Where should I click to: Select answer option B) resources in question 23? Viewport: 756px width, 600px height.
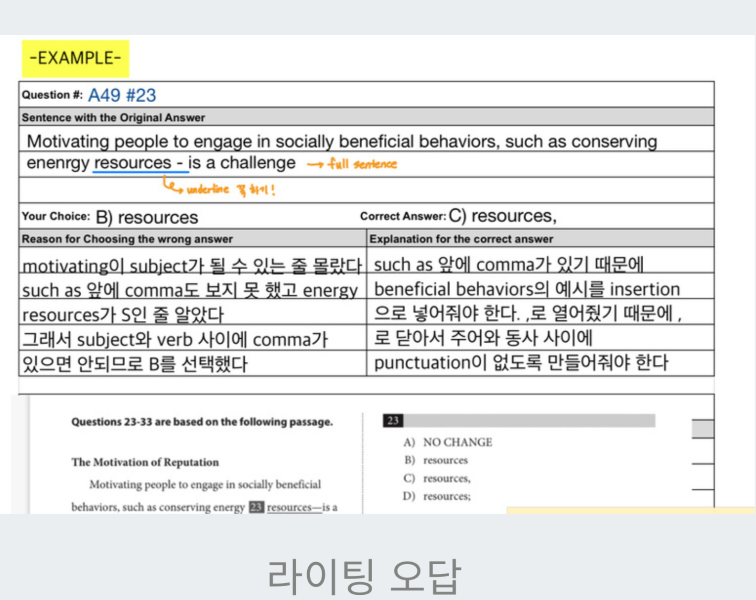[436, 461]
